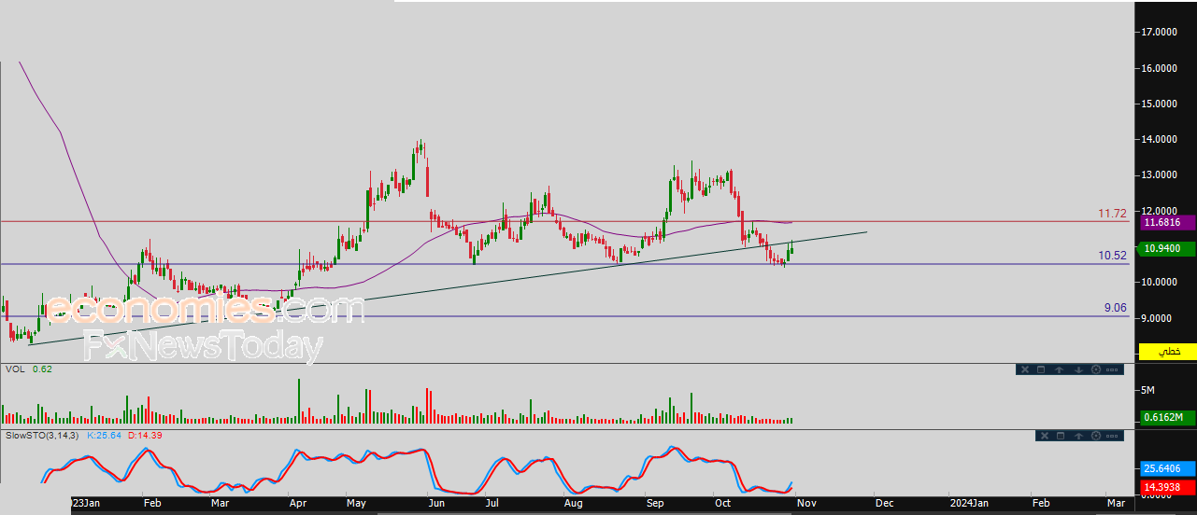Click the K:26.64 stochastic value
Image resolution: width=1197 pixels, height=515 pixels.
point(105,435)
